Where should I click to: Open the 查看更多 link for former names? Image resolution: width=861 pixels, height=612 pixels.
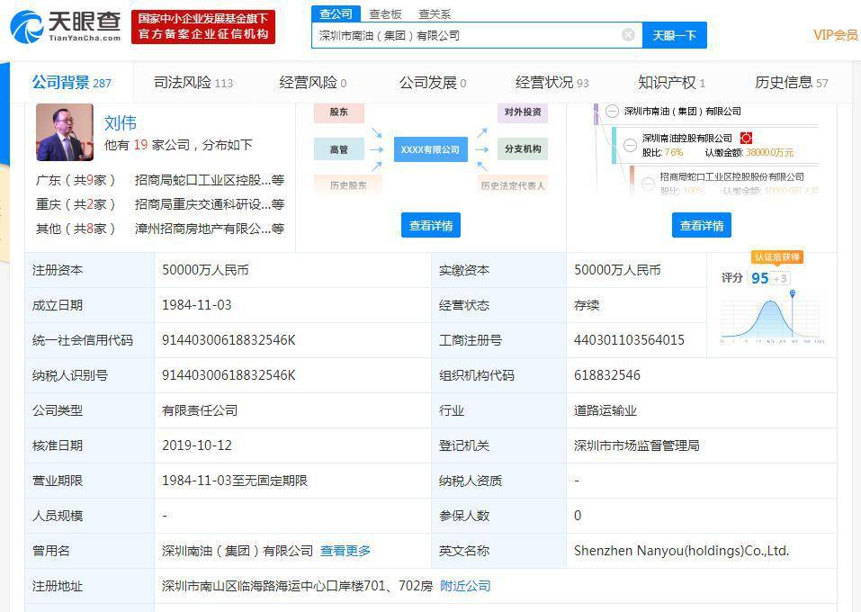point(345,551)
